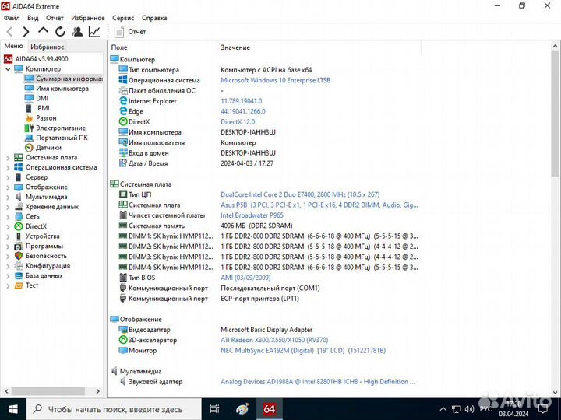
Task: Expand Сервер tree node
Action: pyautogui.click(x=8, y=177)
